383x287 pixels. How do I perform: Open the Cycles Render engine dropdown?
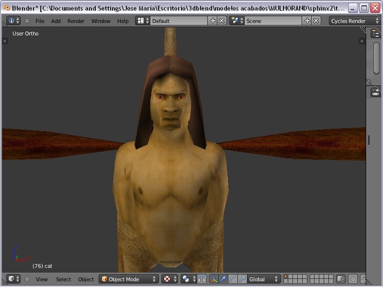[x=354, y=21]
